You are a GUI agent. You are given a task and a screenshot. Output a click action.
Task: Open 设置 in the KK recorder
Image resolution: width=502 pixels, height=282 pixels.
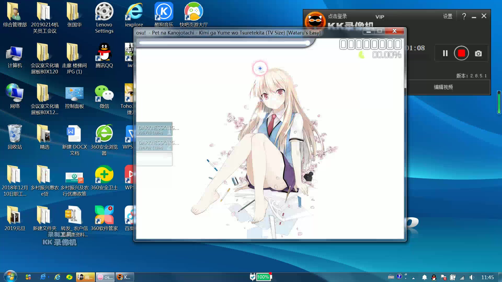(448, 16)
